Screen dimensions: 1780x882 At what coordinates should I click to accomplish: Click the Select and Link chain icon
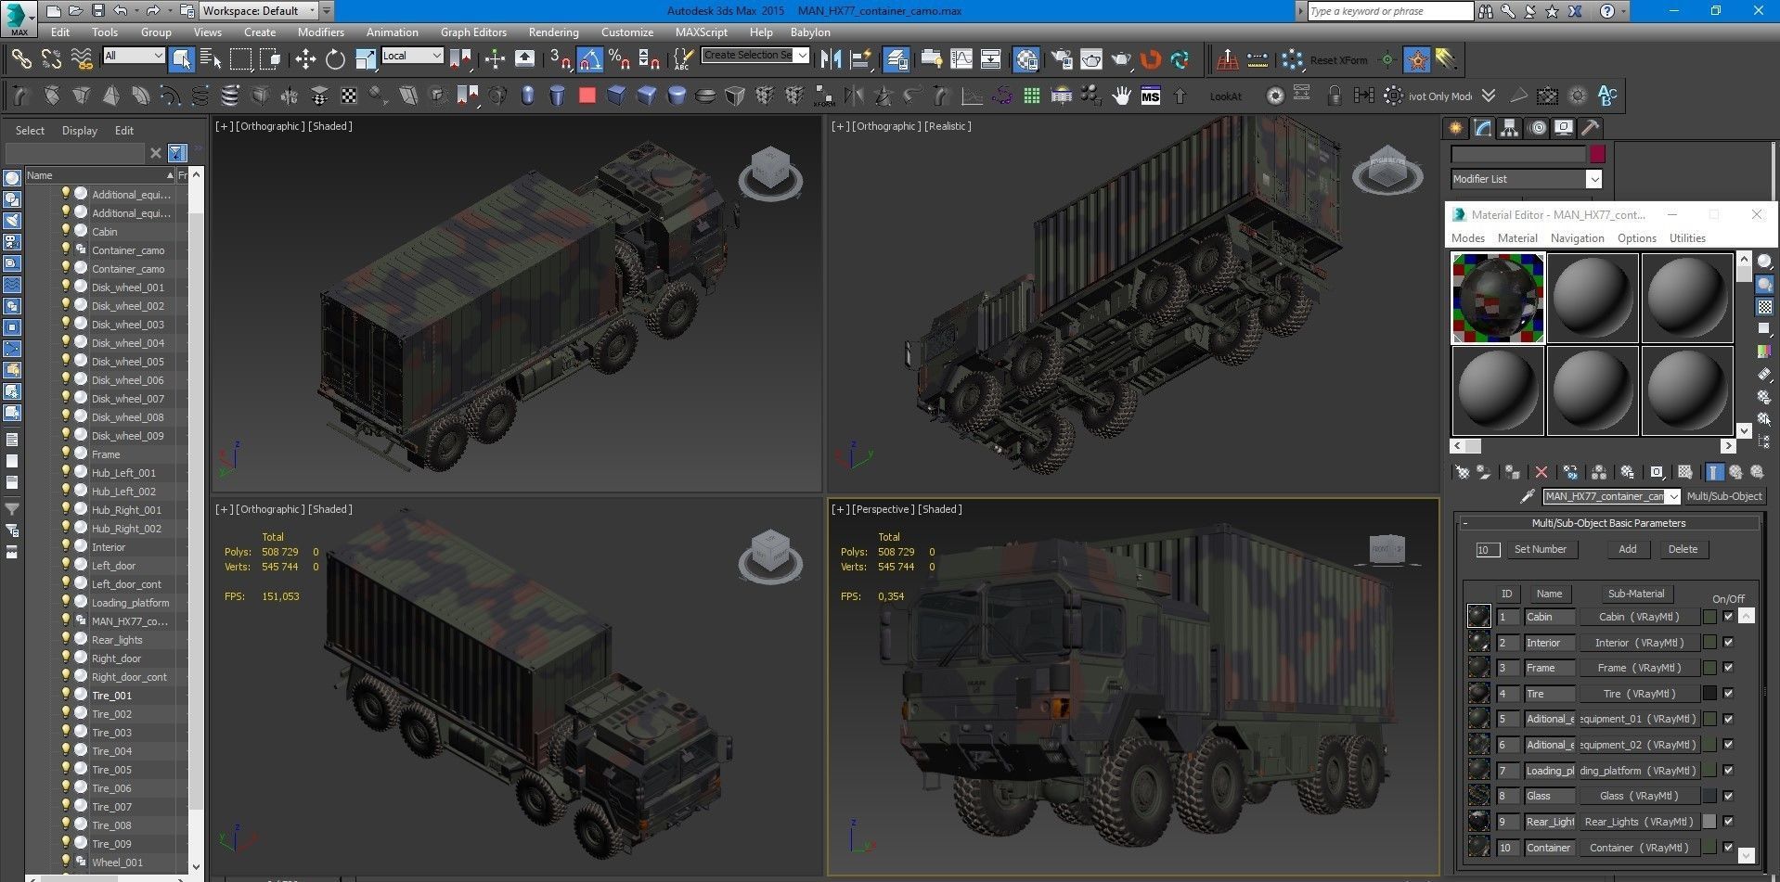coord(21,59)
